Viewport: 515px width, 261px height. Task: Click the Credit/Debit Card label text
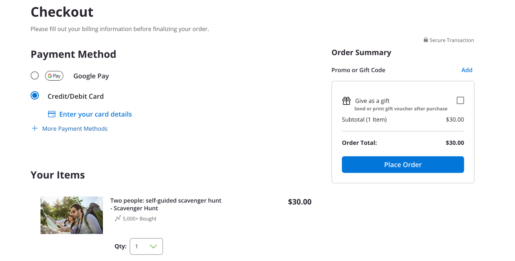(76, 96)
